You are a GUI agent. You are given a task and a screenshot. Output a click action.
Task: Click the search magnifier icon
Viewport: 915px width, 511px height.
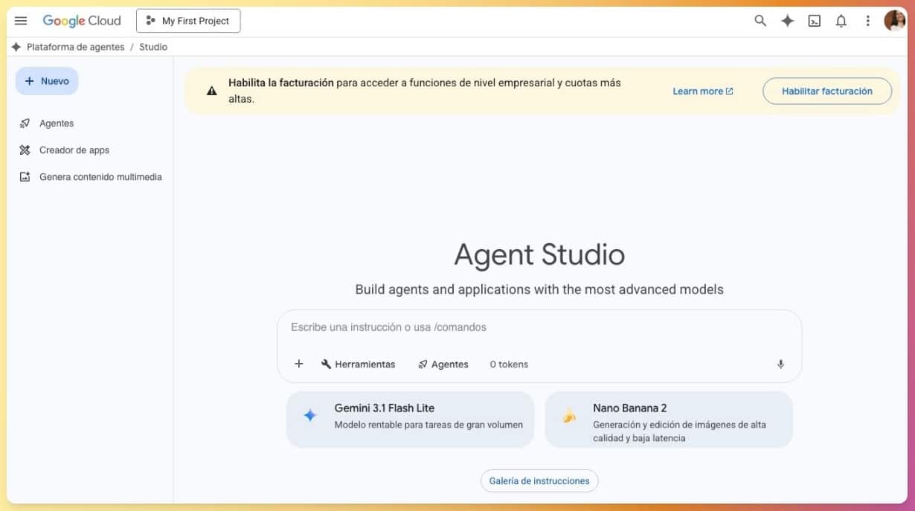[x=760, y=21]
